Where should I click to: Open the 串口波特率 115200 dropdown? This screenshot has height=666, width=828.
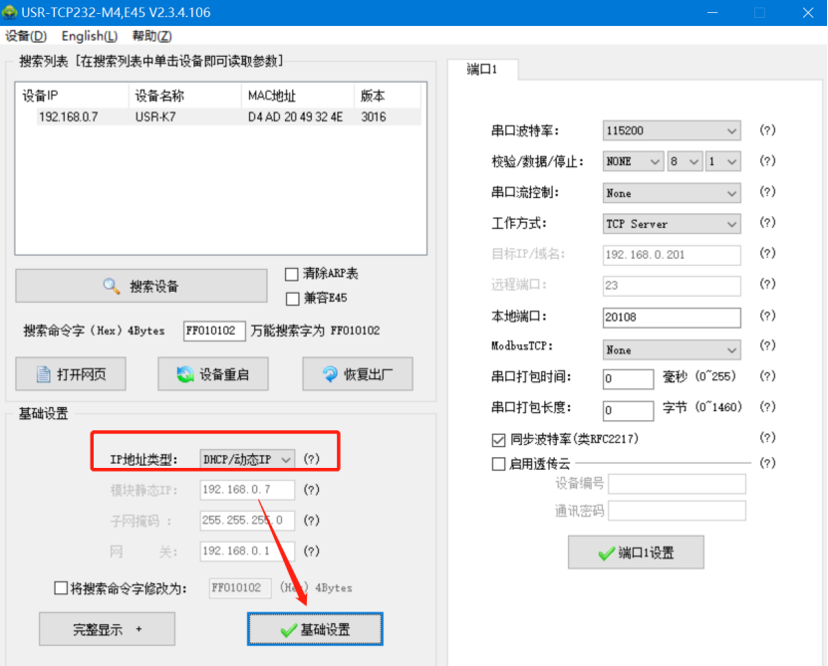click(x=672, y=131)
